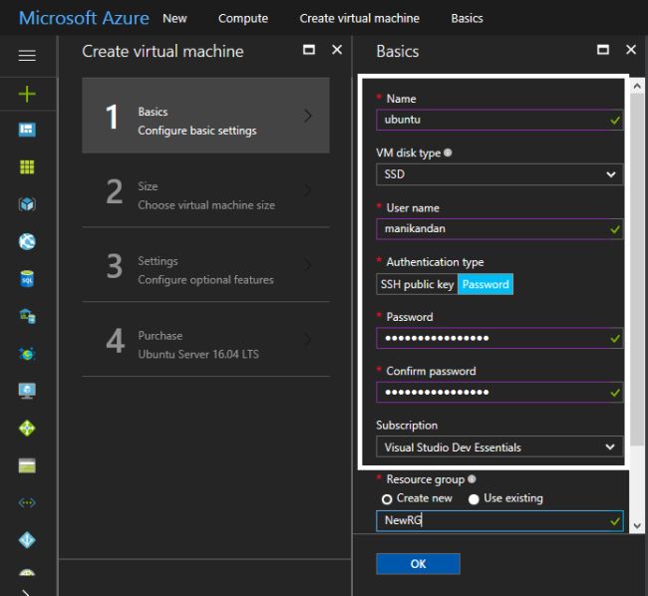Select Use existing resource group option
The height and width of the screenshot is (596, 648).
tap(474, 498)
